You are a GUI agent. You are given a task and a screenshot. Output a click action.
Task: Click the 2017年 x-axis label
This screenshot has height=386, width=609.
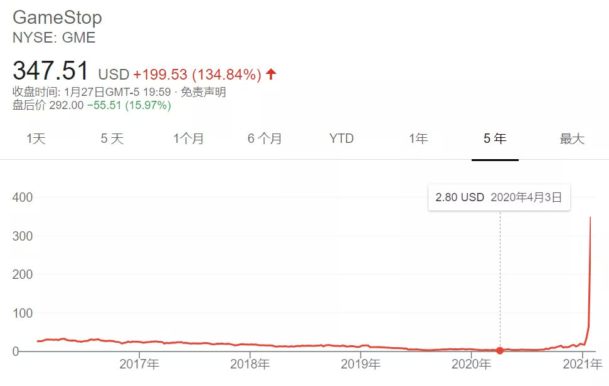pos(139,363)
